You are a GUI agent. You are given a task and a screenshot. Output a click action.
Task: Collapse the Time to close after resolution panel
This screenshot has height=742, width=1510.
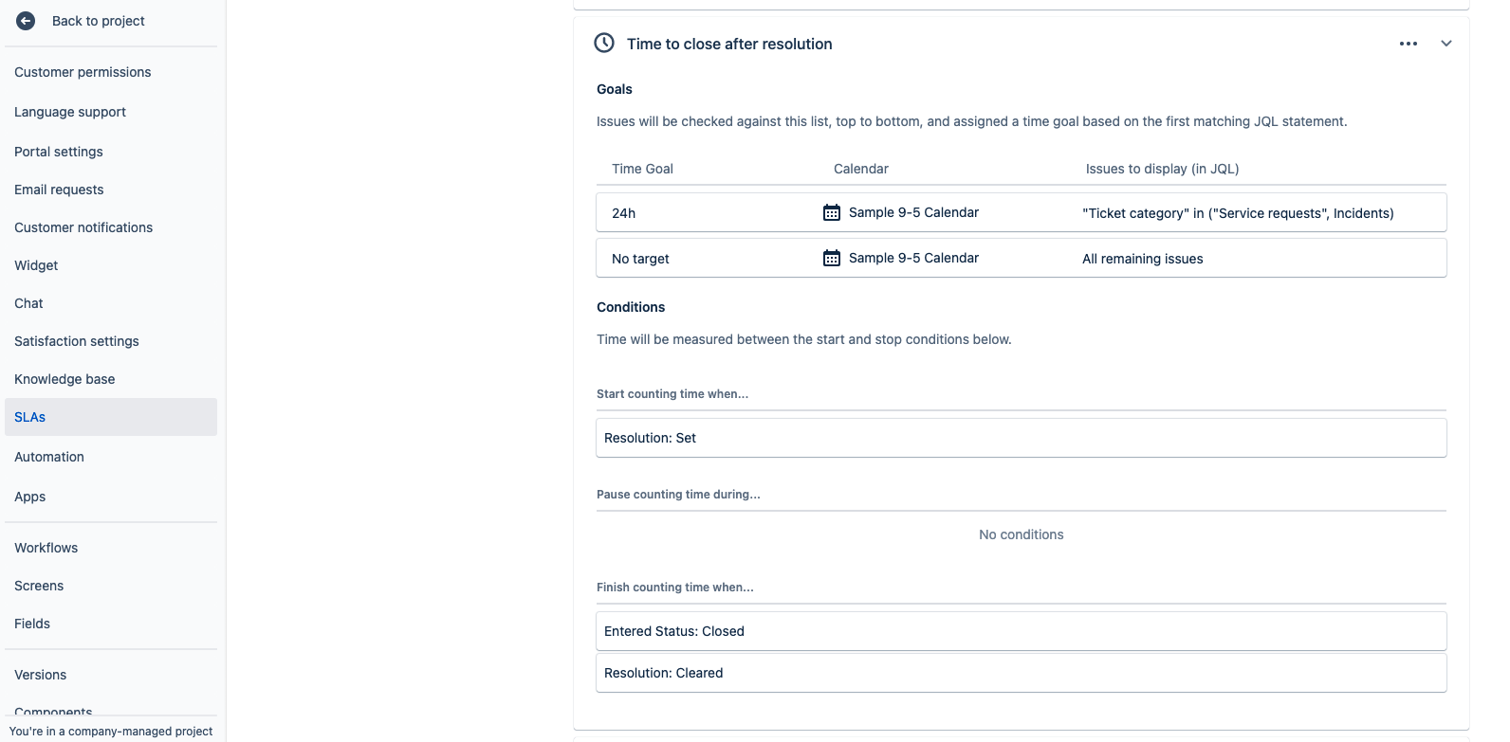[1446, 44]
